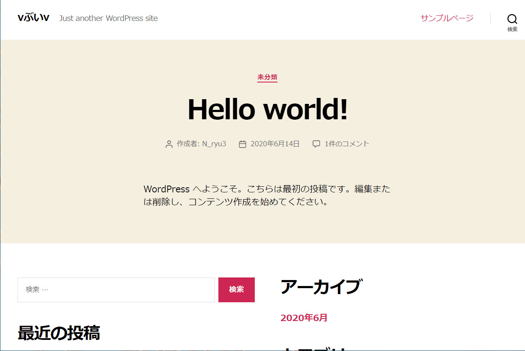Open the 2020年6月 archive link
The width and height of the screenshot is (525, 351).
pos(304,318)
